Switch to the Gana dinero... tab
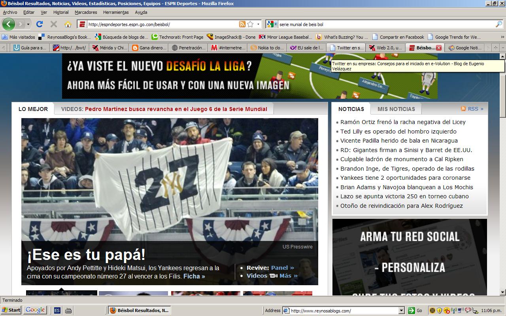Image resolution: width=506 pixels, height=316 pixels. tap(149, 48)
